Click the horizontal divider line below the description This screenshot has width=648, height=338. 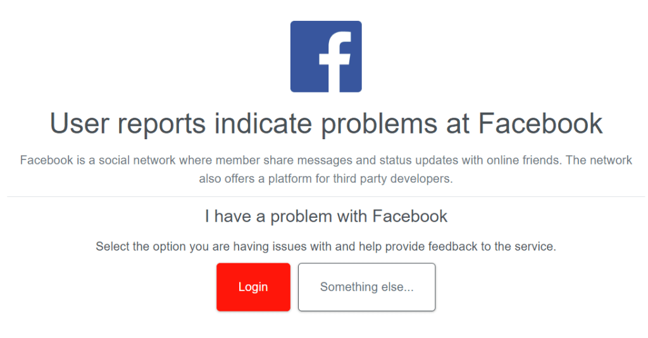click(x=324, y=197)
